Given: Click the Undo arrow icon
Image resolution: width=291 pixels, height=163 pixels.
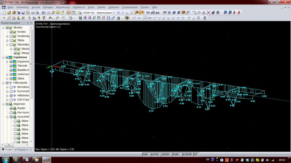Looking at the screenshot, I should coord(43,12).
